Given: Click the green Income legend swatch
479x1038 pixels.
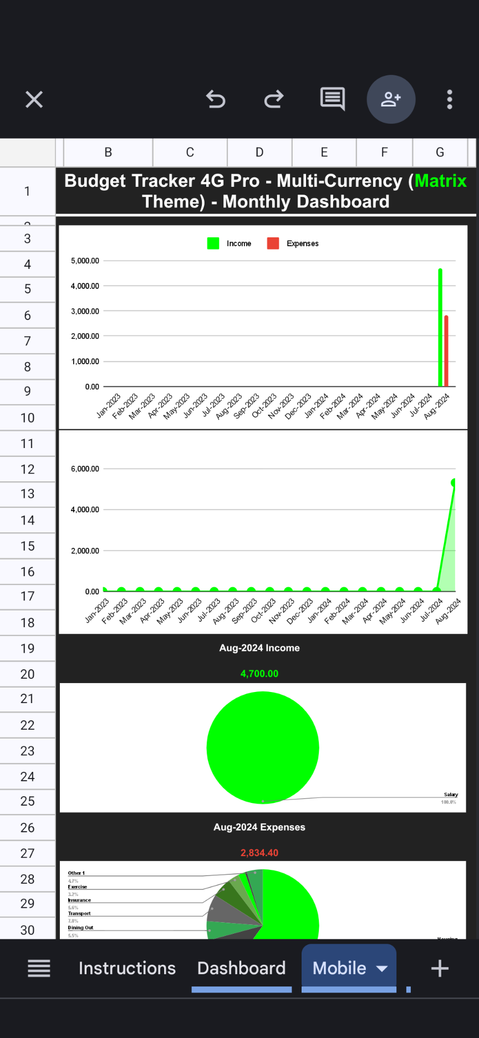Looking at the screenshot, I should pyautogui.click(x=213, y=243).
